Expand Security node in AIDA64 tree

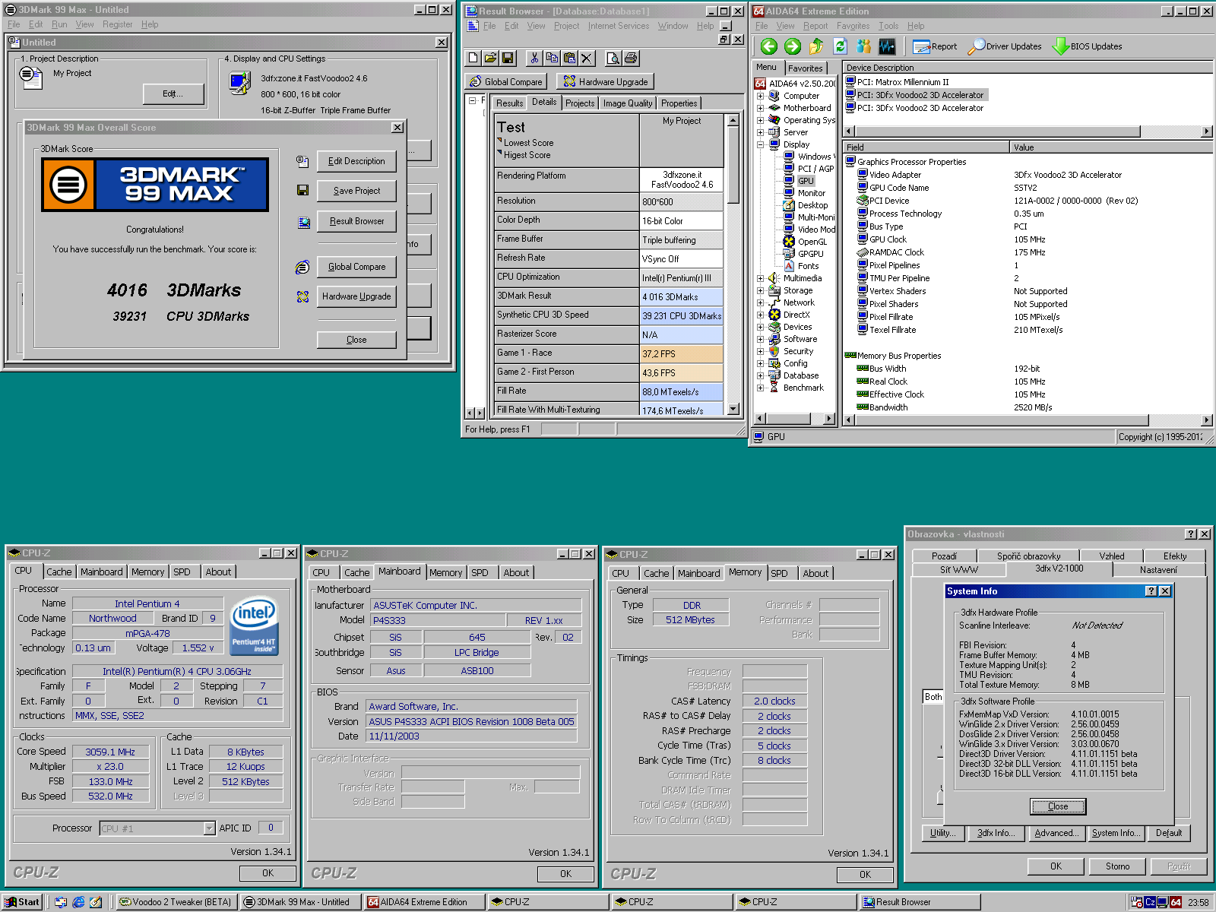pos(760,351)
